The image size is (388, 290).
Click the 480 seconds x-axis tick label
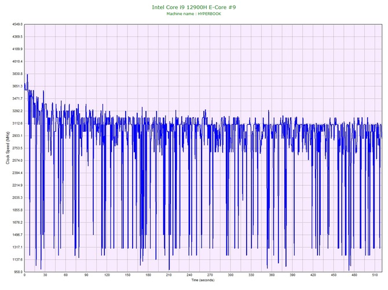point(354,275)
